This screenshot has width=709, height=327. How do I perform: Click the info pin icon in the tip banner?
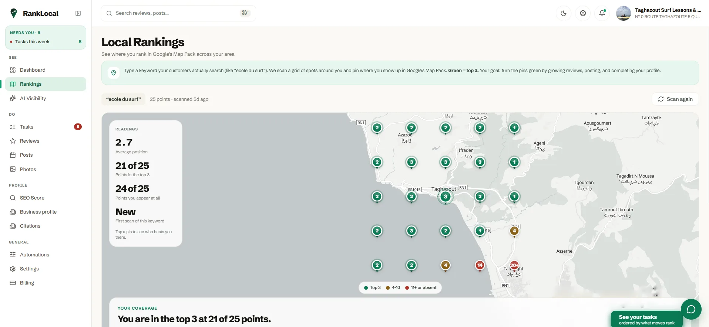pos(114,73)
